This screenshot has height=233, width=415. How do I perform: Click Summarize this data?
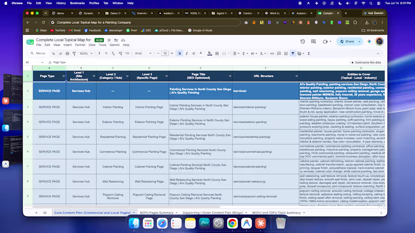[366, 62]
